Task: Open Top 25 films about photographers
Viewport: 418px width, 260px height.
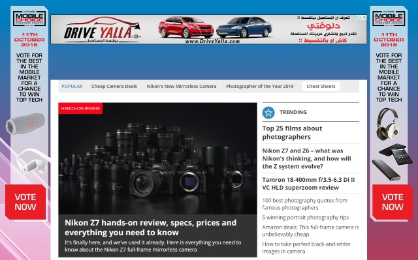Action: pos(292,133)
